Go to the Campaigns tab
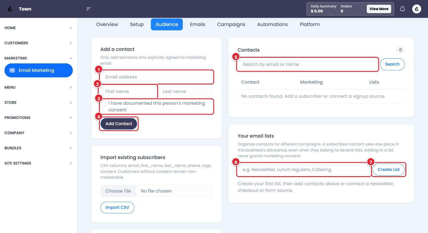 (x=231, y=24)
